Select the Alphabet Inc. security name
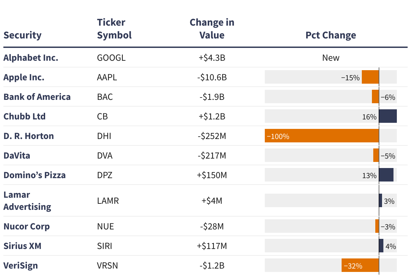The image size is (411, 278). click(31, 58)
